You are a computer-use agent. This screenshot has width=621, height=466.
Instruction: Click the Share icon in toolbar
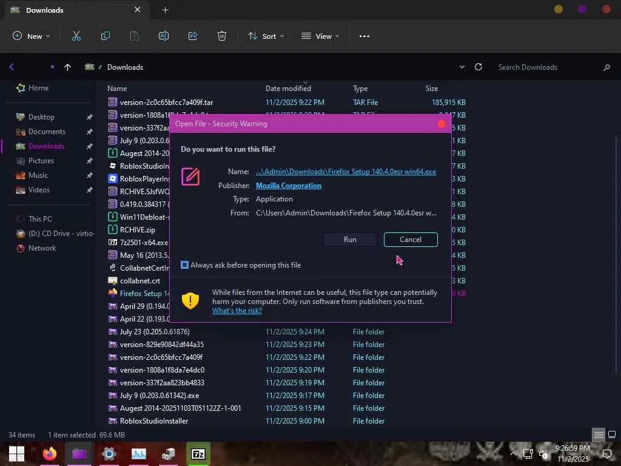pos(193,36)
